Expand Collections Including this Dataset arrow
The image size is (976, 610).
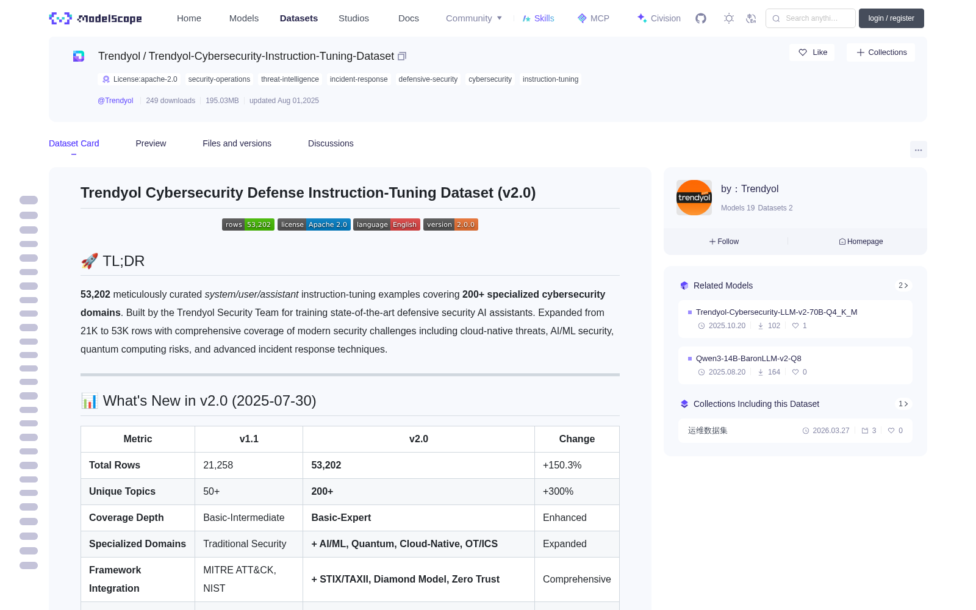(903, 404)
